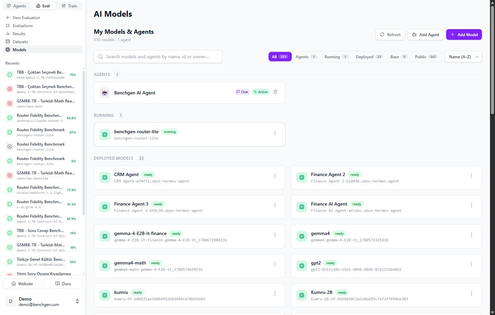Click the Add Agent button
The width and height of the screenshot is (495, 315).
tap(425, 34)
